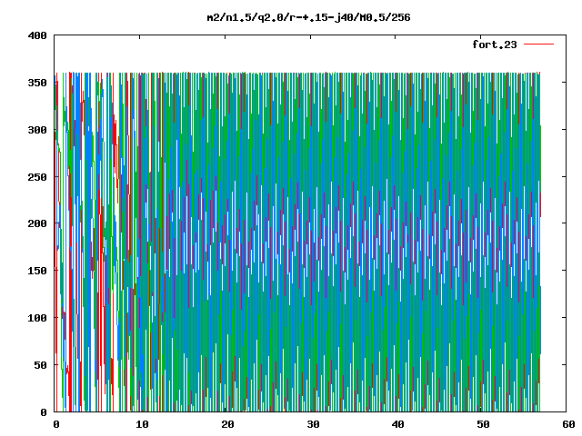Click the y-axis label 0
The height and width of the screenshot is (436, 582).
44,411
